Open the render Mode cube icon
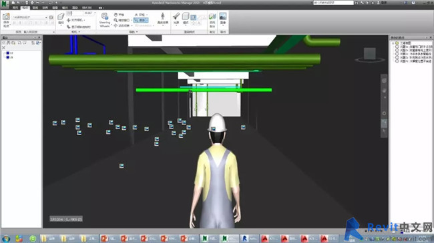 tap(186, 17)
